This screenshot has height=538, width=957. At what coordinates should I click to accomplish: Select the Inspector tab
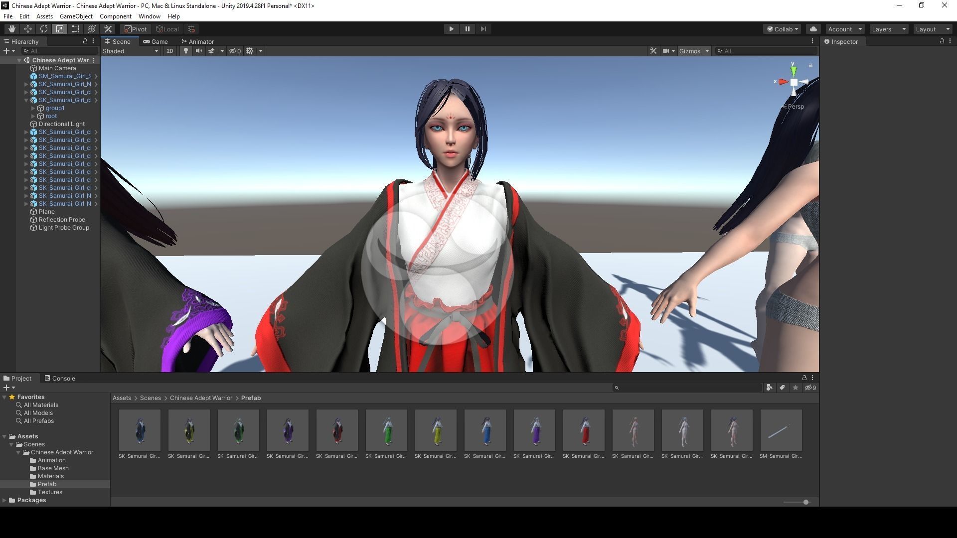pyautogui.click(x=841, y=42)
